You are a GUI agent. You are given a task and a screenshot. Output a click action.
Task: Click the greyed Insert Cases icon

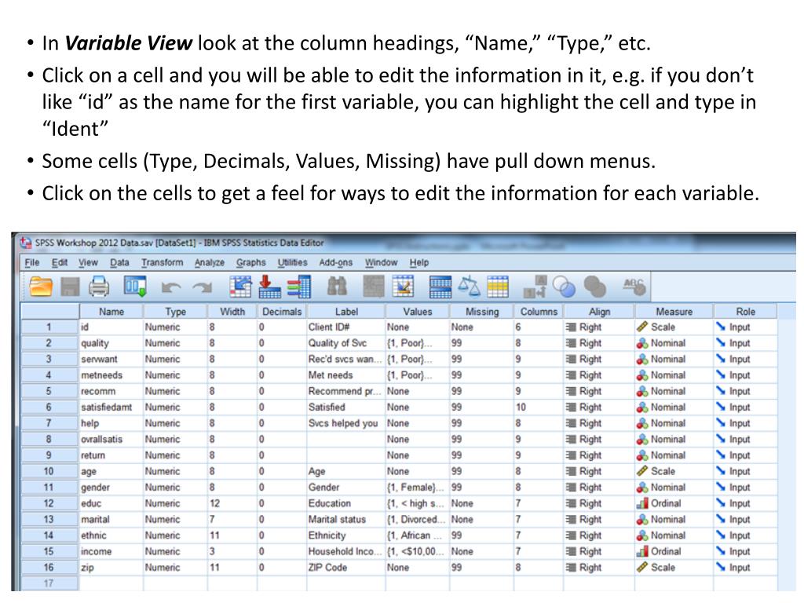[x=373, y=287]
